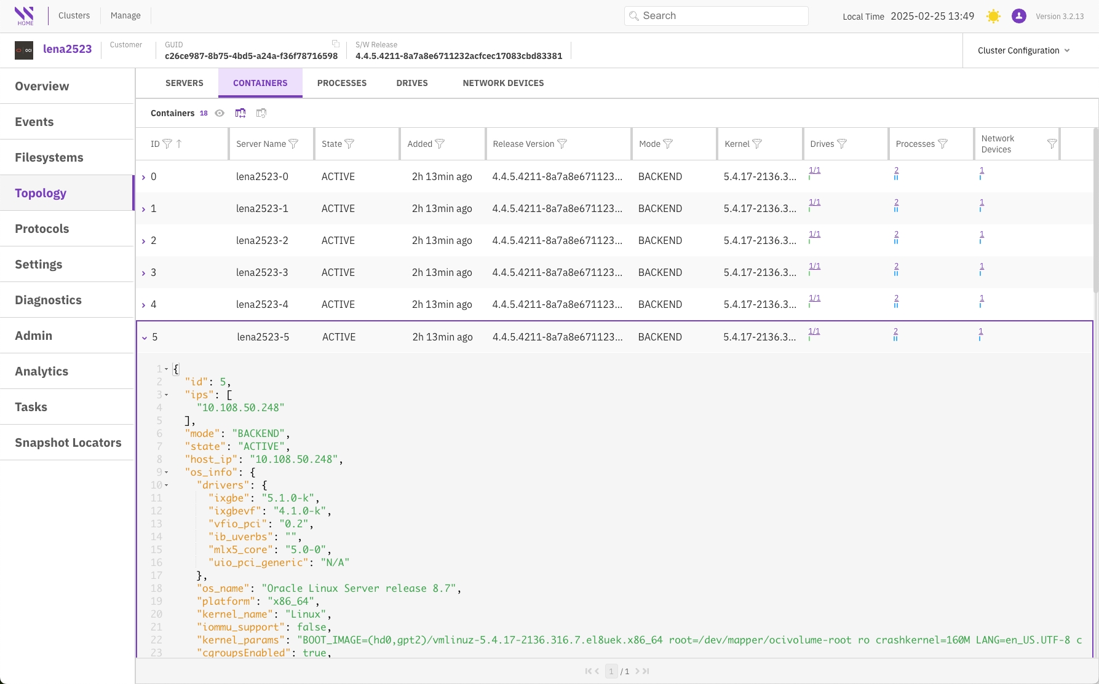This screenshot has width=1099, height=684.
Task: Open the Cluster Configuration dropdown
Action: [x=1023, y=50]
